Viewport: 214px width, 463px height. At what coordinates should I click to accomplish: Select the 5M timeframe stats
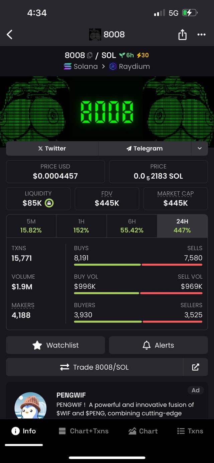point(31,226)
